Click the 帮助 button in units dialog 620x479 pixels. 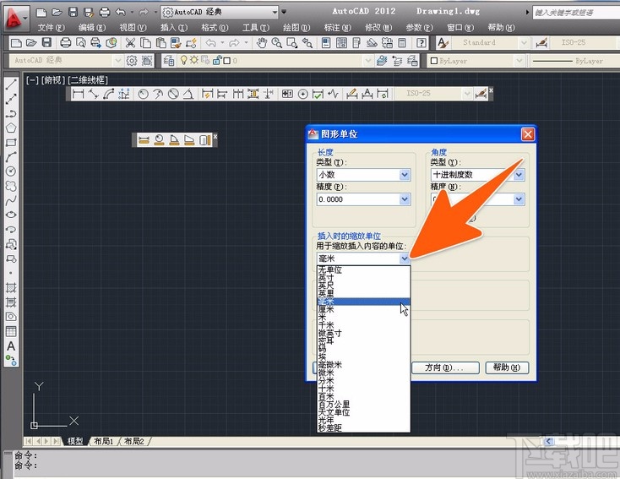click(508, 367)
